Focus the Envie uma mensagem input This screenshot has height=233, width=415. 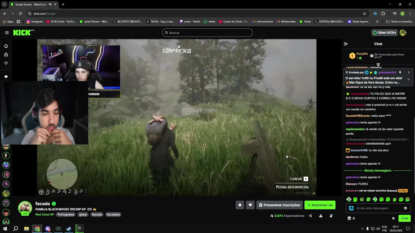point(378,208)
